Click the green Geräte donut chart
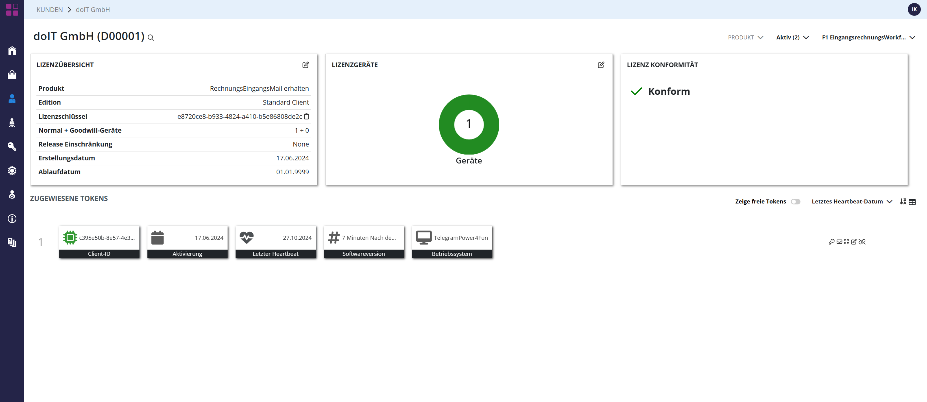Image resolution: width=927 pixels, height=402 pixels. [x=469, y=124]
